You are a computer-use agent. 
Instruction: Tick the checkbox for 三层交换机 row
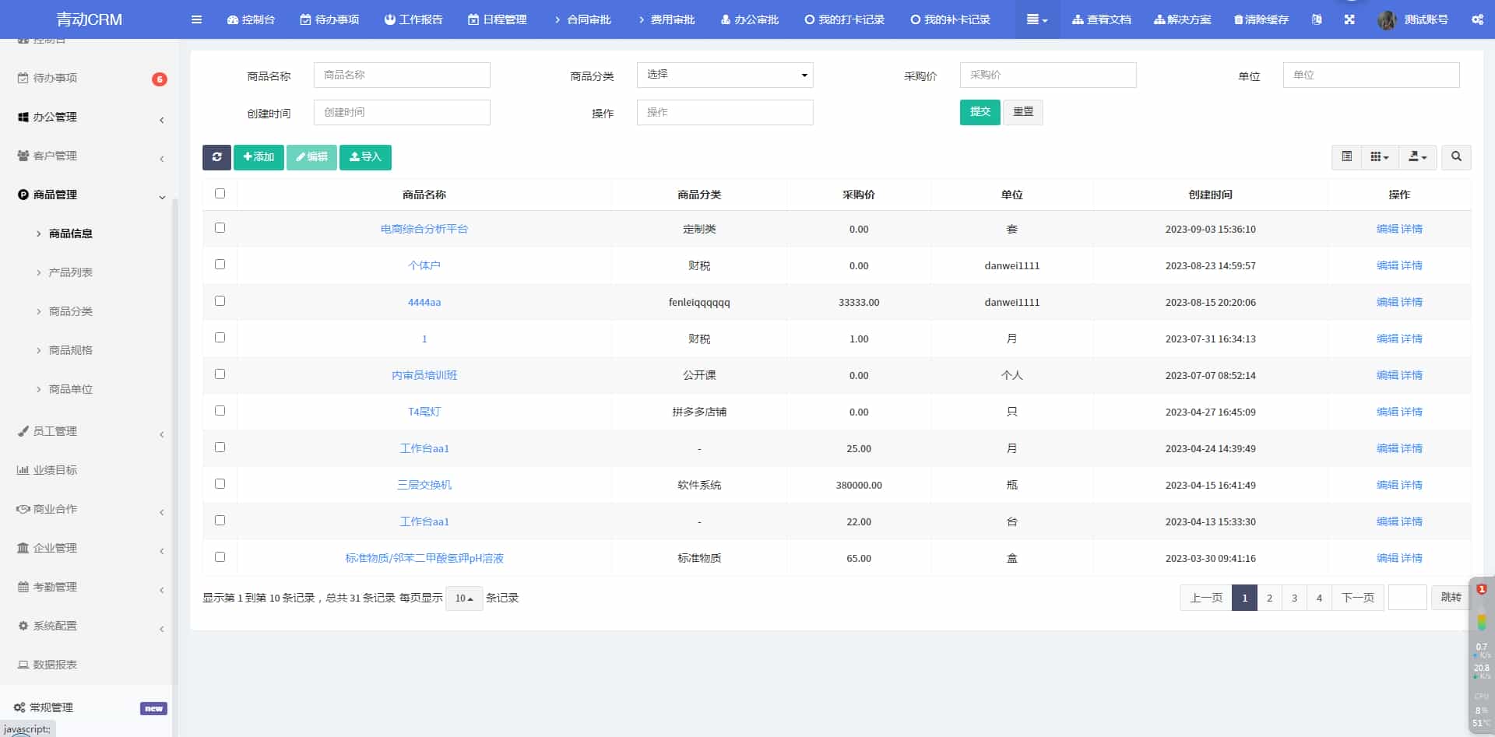[x=220, y=484]
